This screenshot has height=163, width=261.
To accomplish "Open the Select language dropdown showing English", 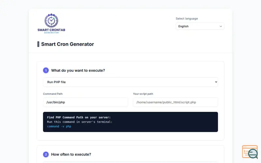I will click(x=200, y=26).
